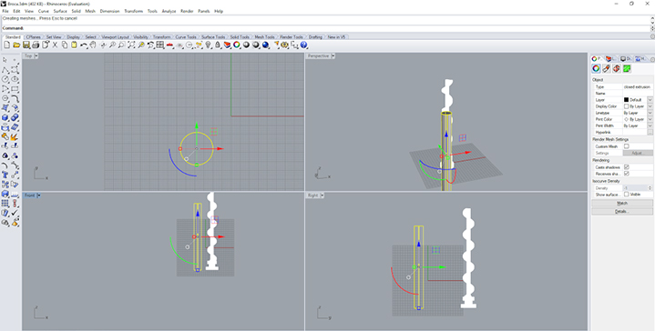The height and width of the screenshot is (331, 655).
Task: Open the Material properties paint-brush icon
Action: (x=606, y=69)
